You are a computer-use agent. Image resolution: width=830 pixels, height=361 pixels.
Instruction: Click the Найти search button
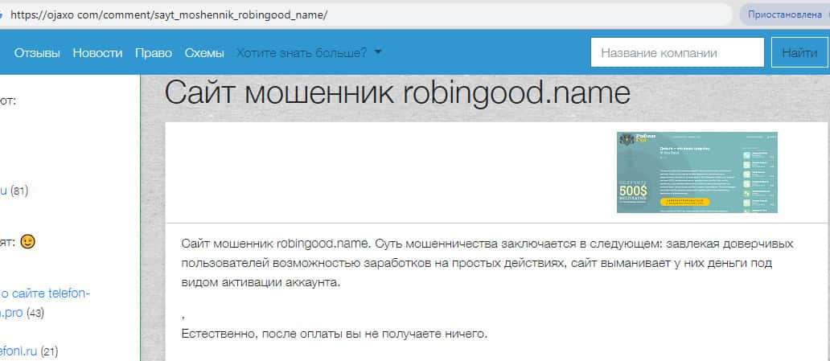click(x=799, y=52)
